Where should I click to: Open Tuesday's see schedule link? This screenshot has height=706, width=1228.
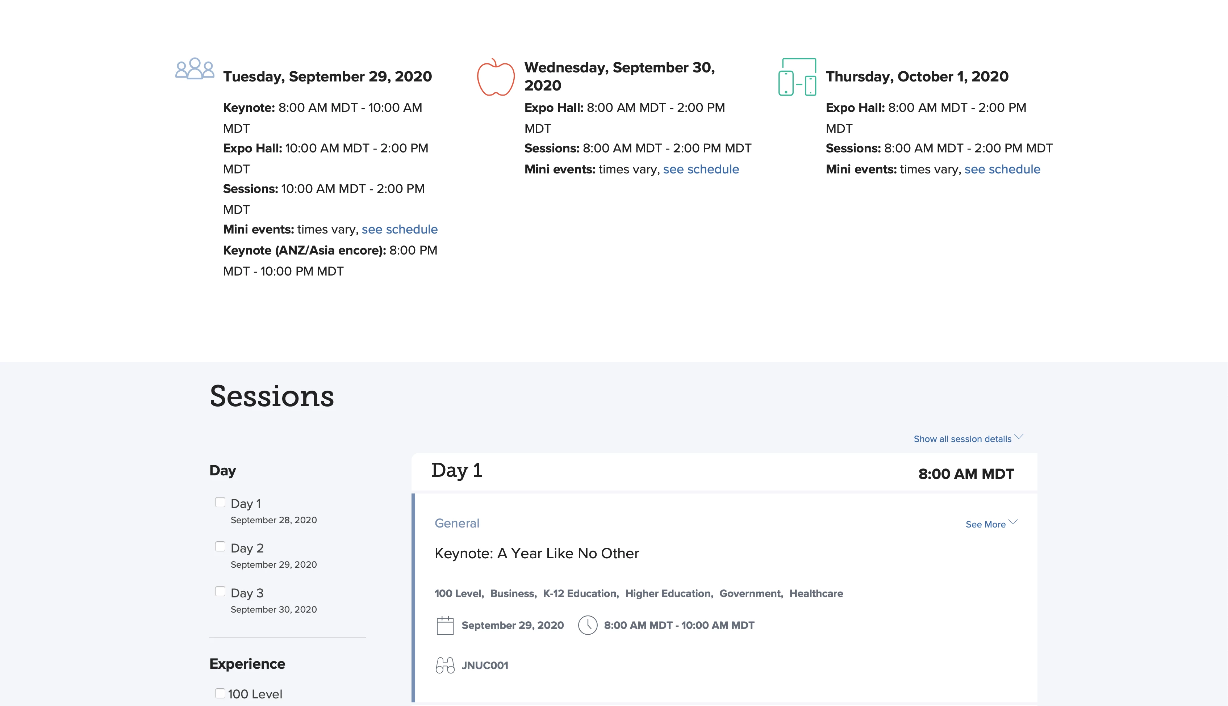(399, 229)
